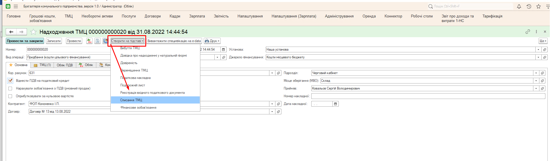
Task: Enable Нарахувати зобов'язання з ПДВ checkbox
Action: coord(10,89)
